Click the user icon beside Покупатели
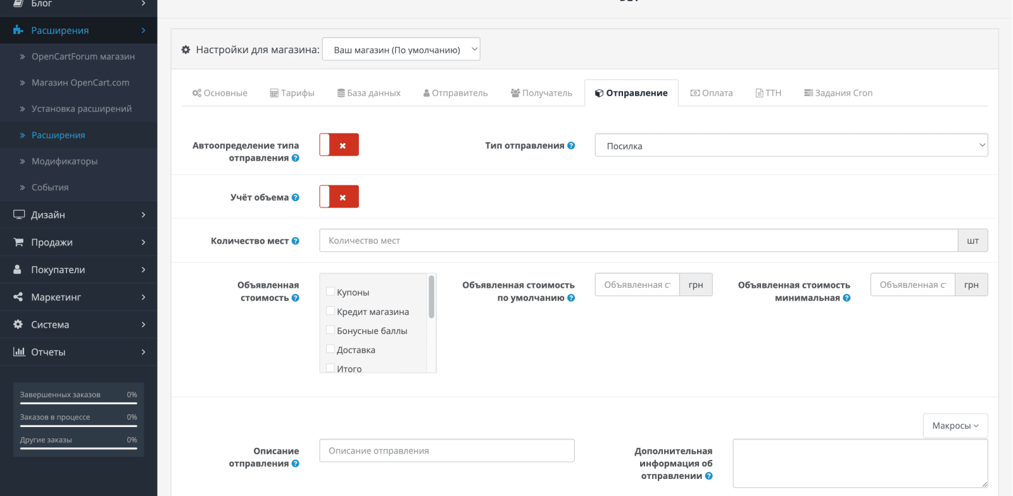The width and height of the screenshot is (1013, 496). [18, 270]
